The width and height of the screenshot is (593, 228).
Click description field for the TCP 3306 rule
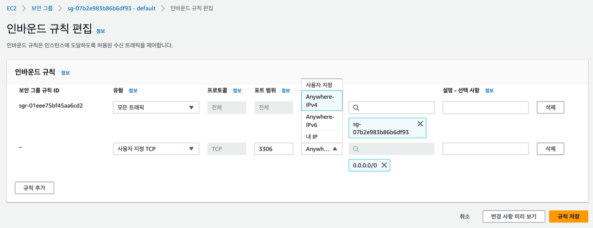(x=486, y=149)
